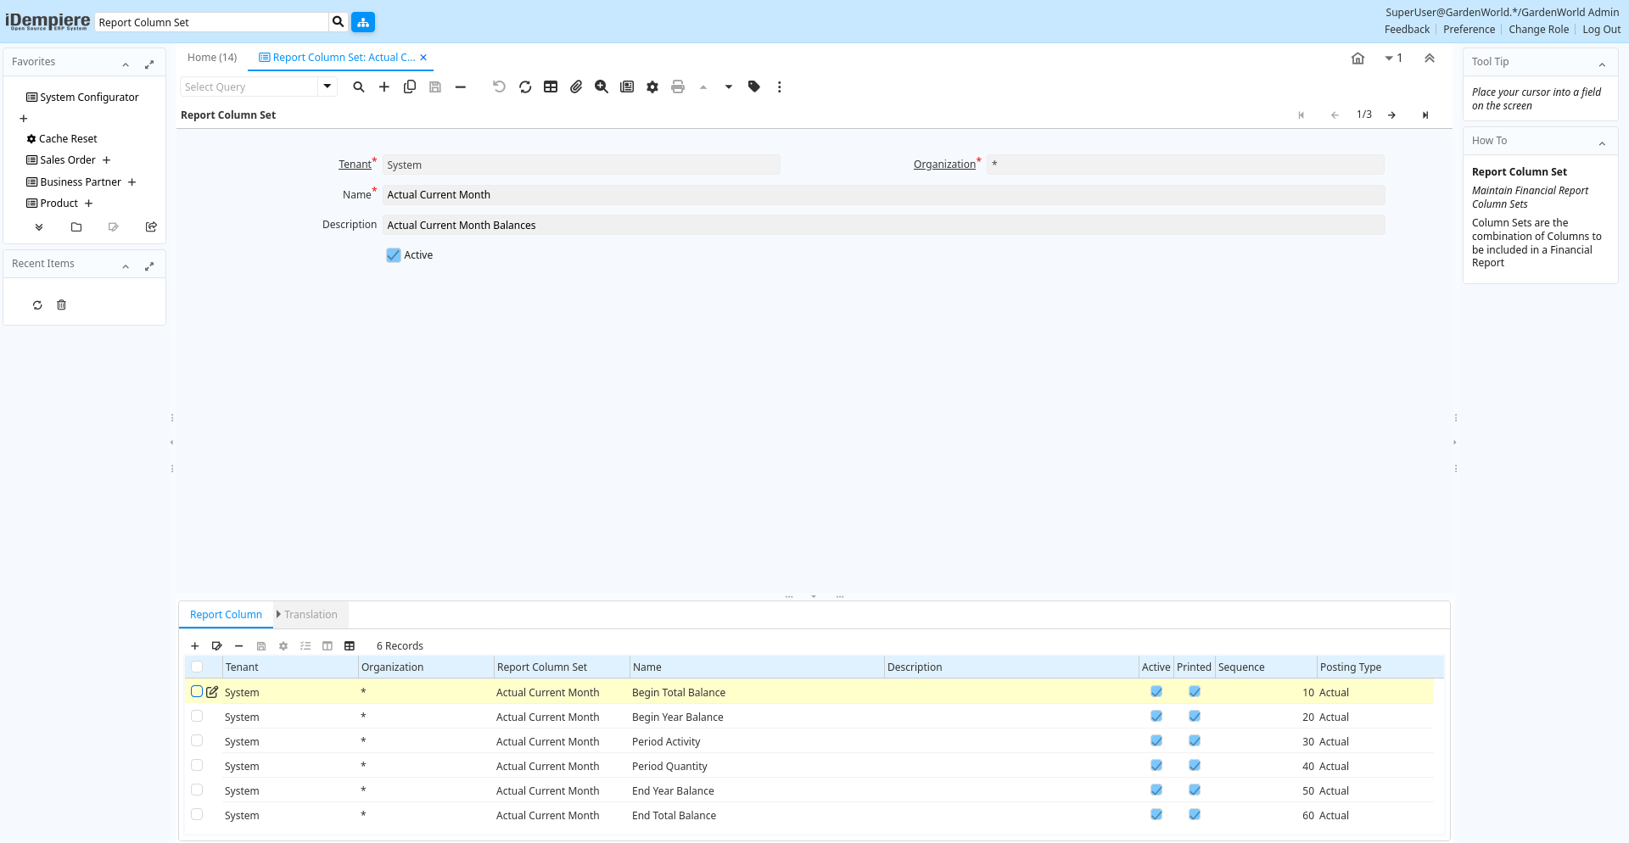Click the Refresh icon in main toolbar
This screenshot has height=843, width=1629.
525,87
